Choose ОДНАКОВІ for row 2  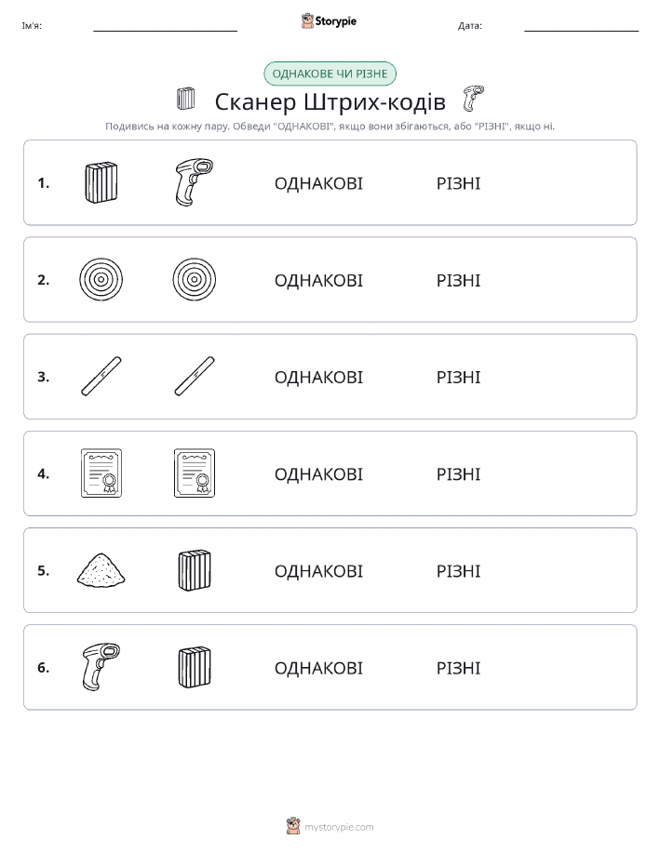click(x=318, y=280)
